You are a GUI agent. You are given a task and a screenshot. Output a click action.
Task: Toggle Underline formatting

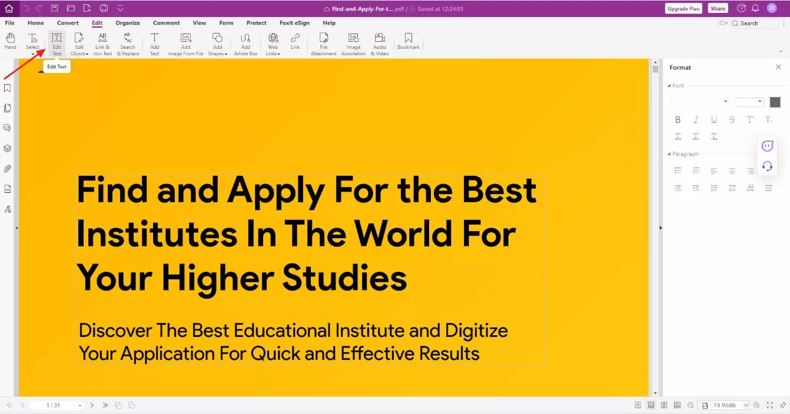point(714,119)
